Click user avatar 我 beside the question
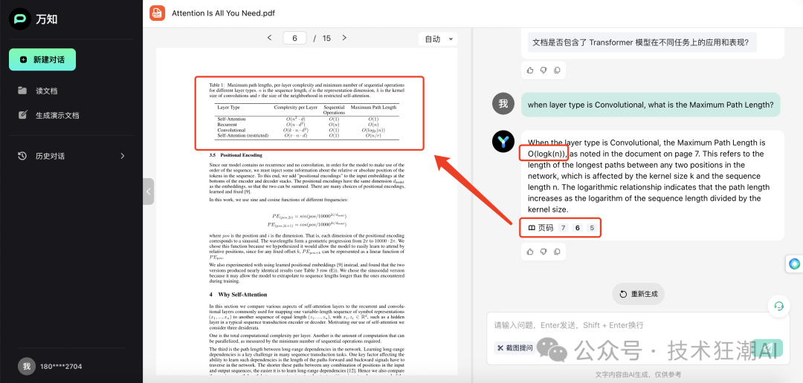Image resolution: width=803 pixels, height=383 pixels. [x=503, y=104]
